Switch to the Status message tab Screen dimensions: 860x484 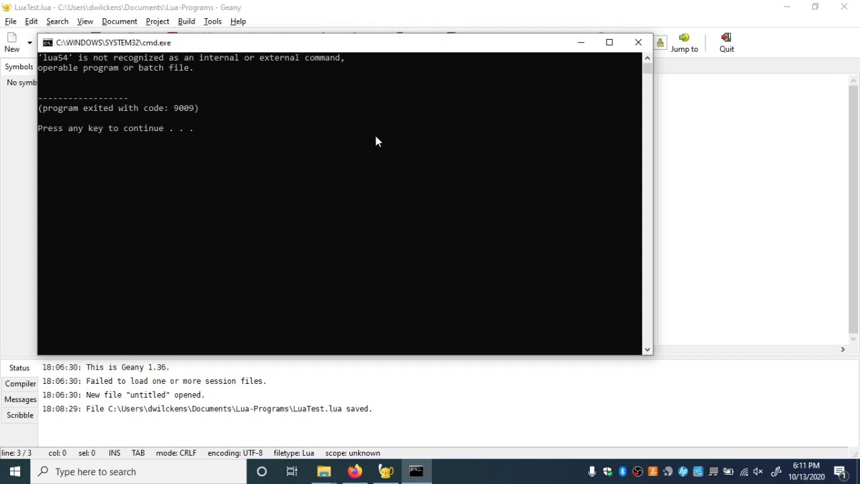tap(19, 368)
